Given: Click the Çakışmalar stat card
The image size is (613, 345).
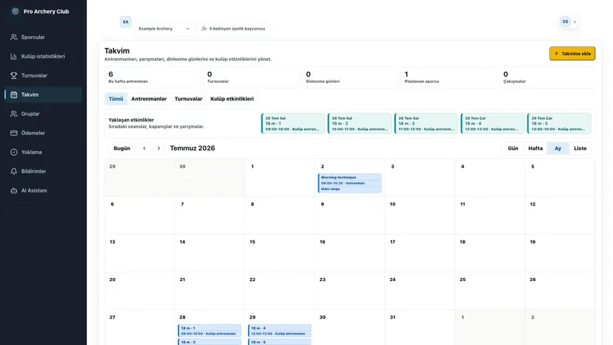Looking at the screenshot, I should (x=548, y=77).
